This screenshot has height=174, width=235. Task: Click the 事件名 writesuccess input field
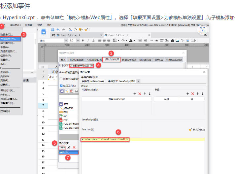97,81
